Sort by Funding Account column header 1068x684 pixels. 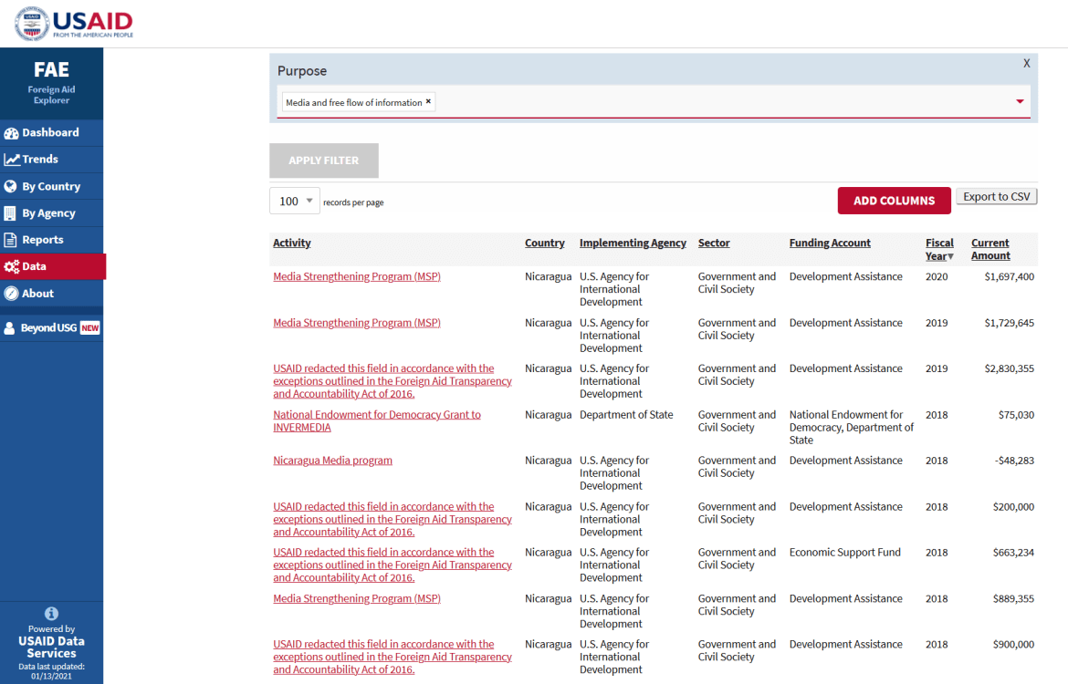click(x=830, y=243)
